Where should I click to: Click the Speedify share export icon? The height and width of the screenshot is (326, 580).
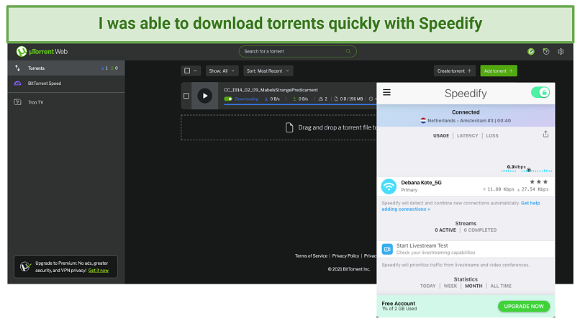tap(545, 135)
